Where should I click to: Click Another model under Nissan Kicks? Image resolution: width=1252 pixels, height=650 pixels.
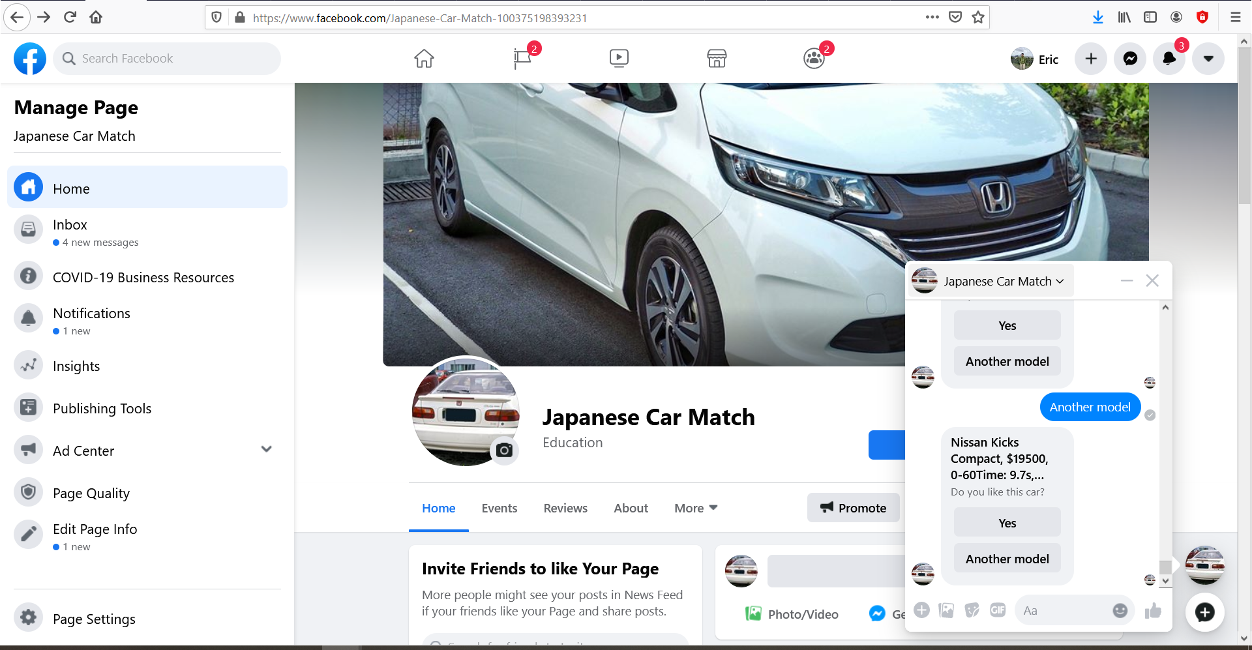(x=1007, y=559)
